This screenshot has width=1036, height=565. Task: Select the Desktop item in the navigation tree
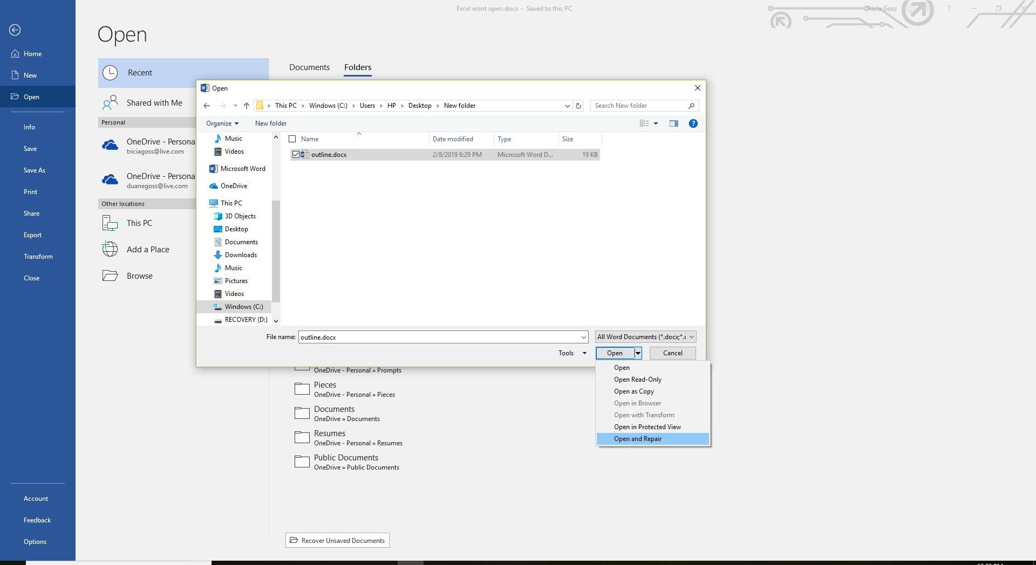pyautogui.click(x=236, y=229)
